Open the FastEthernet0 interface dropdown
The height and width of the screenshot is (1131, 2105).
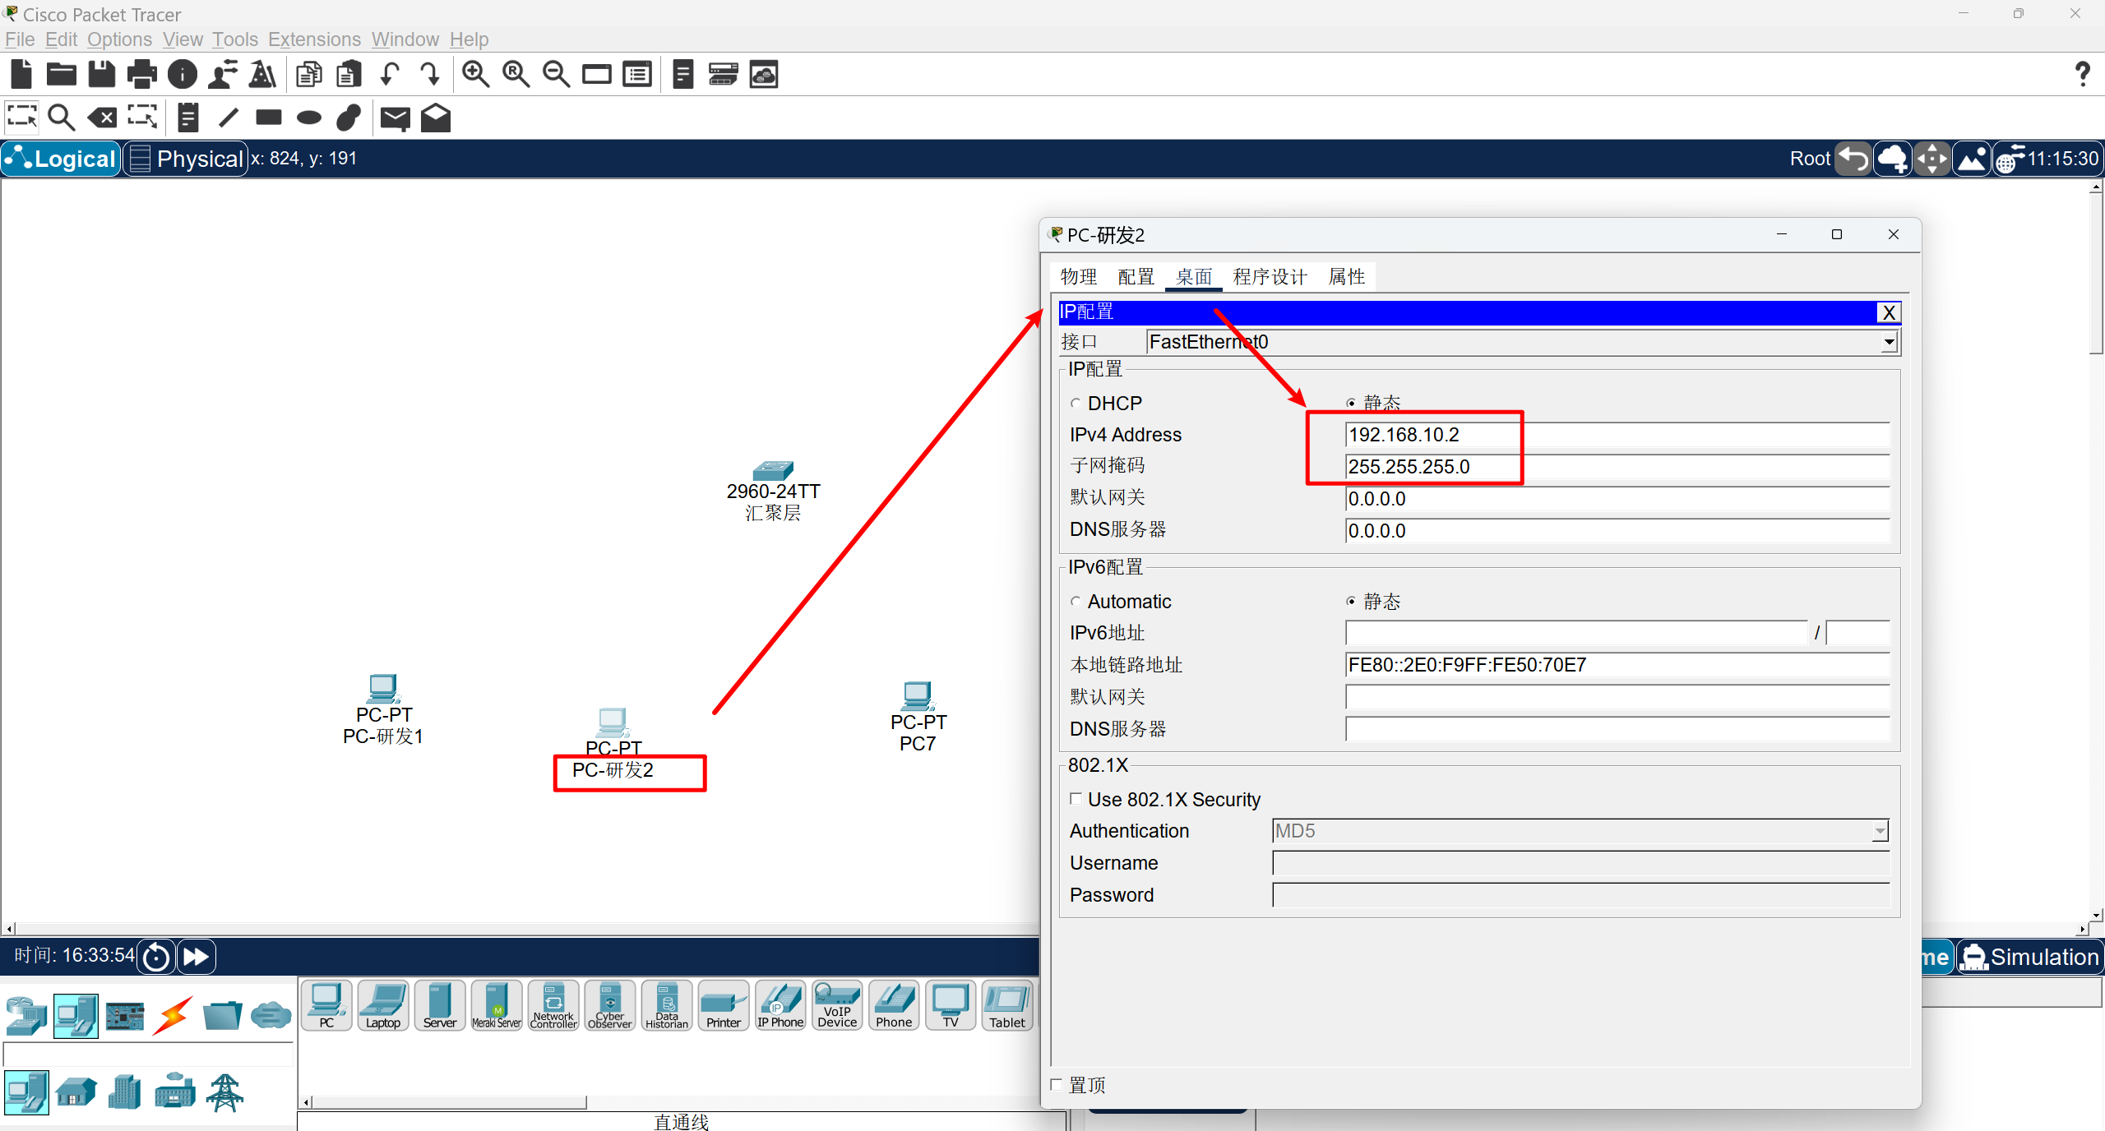pos(1890,342)
